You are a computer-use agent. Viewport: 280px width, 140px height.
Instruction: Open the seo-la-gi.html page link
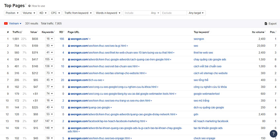(x=98, y=46)
